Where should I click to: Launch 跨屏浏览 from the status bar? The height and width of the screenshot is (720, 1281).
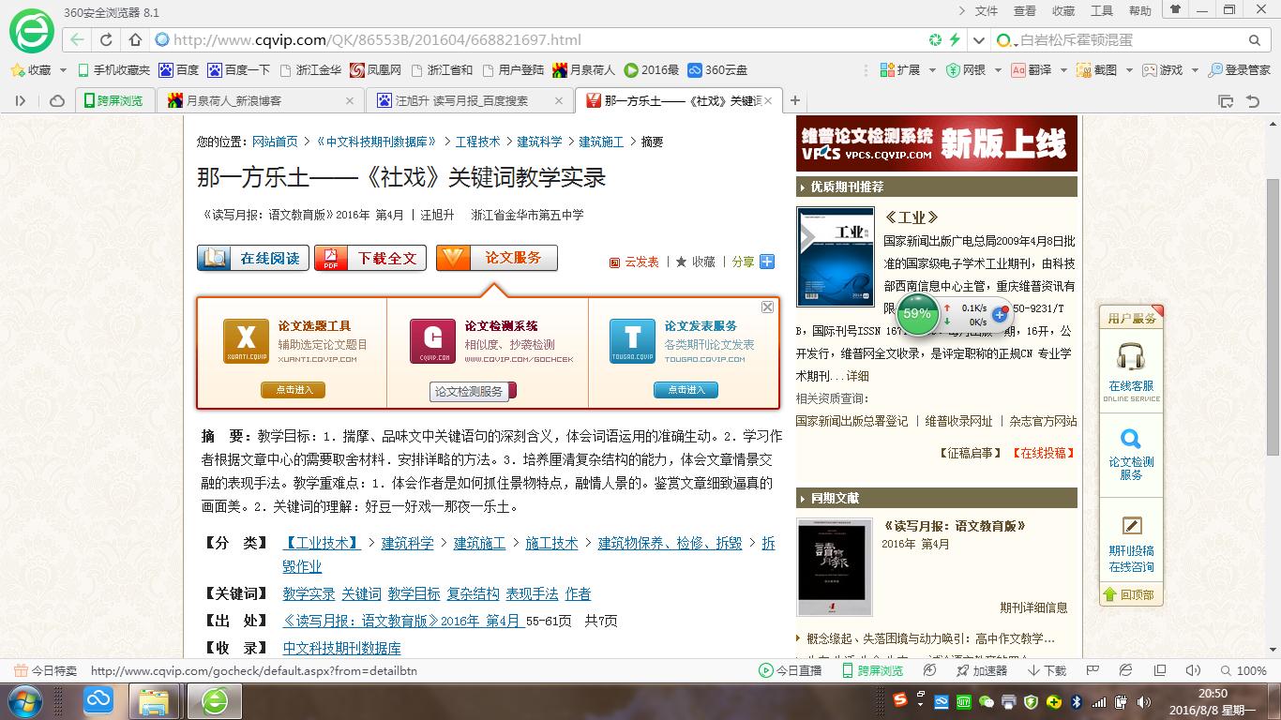(x=876, y=670)
